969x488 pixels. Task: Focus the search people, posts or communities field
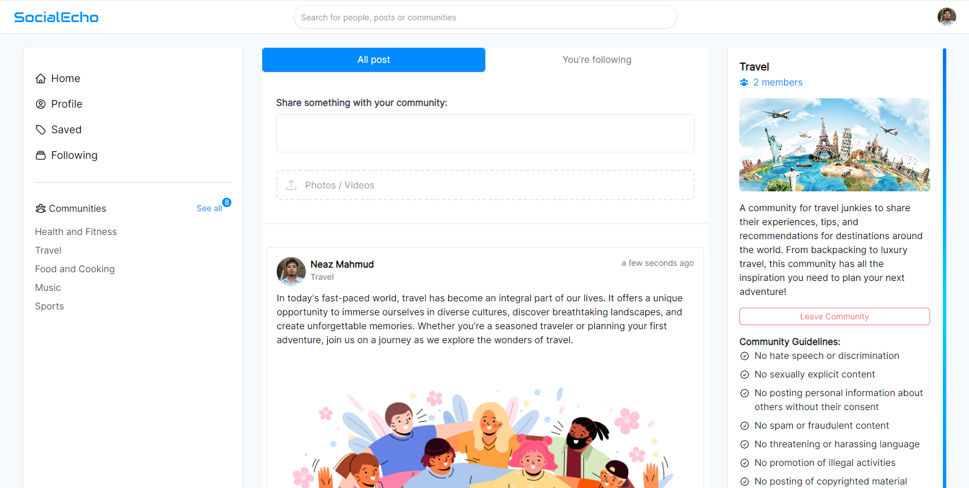(485, 17)
